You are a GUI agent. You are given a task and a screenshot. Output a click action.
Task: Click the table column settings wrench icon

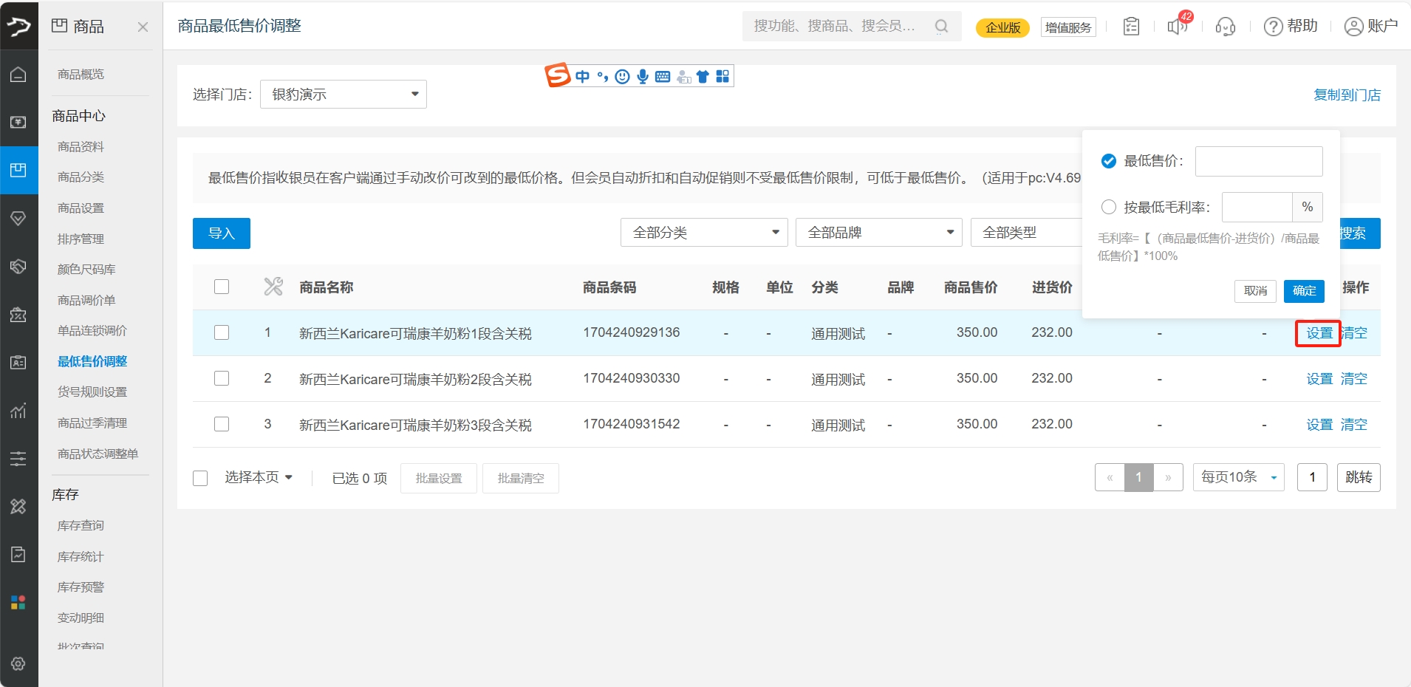pyautogui.click(x=273, y=287)
